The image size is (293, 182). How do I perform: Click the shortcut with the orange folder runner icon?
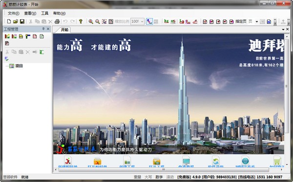97,162
